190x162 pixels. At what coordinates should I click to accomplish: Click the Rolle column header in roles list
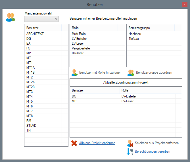[x=94, y=28]
